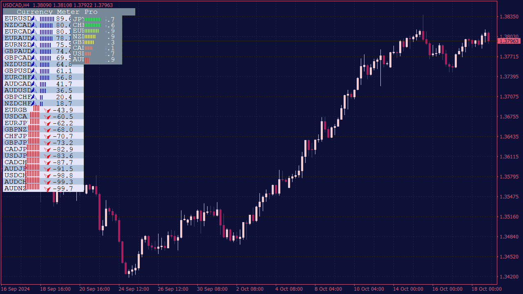Select the AUDCAD pair label
The image size is (523, 294).
(x=18, y=84)
